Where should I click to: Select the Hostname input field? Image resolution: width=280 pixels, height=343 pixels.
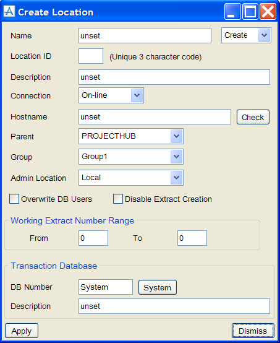tap(155, 117)
